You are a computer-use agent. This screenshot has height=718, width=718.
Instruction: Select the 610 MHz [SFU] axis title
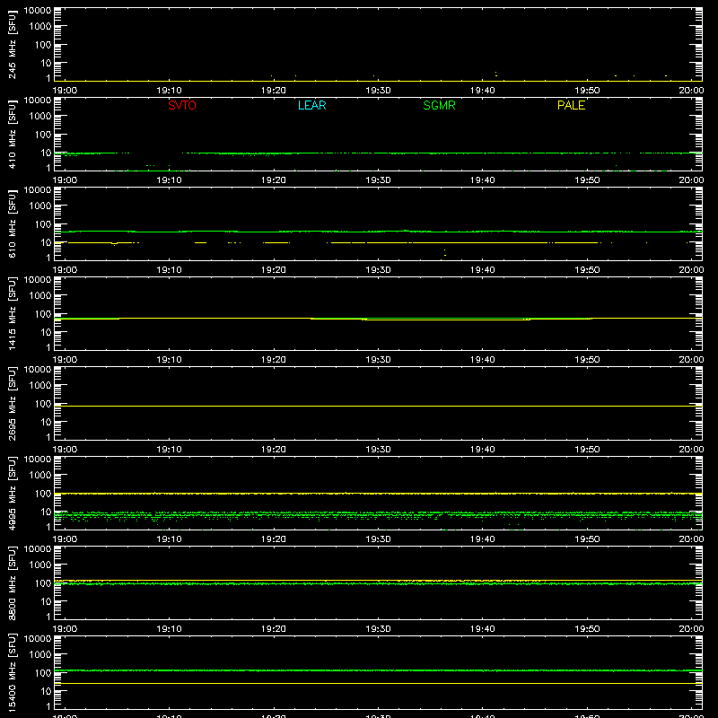[12, 223]
